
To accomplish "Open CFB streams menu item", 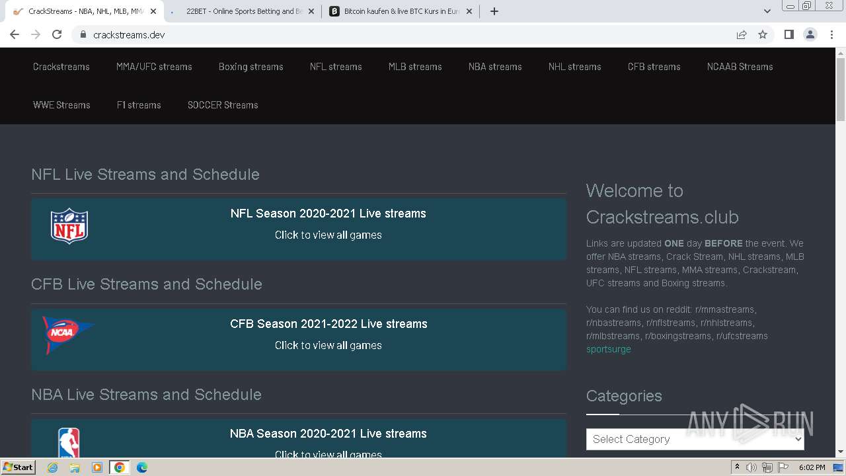I will click(654, 67).
